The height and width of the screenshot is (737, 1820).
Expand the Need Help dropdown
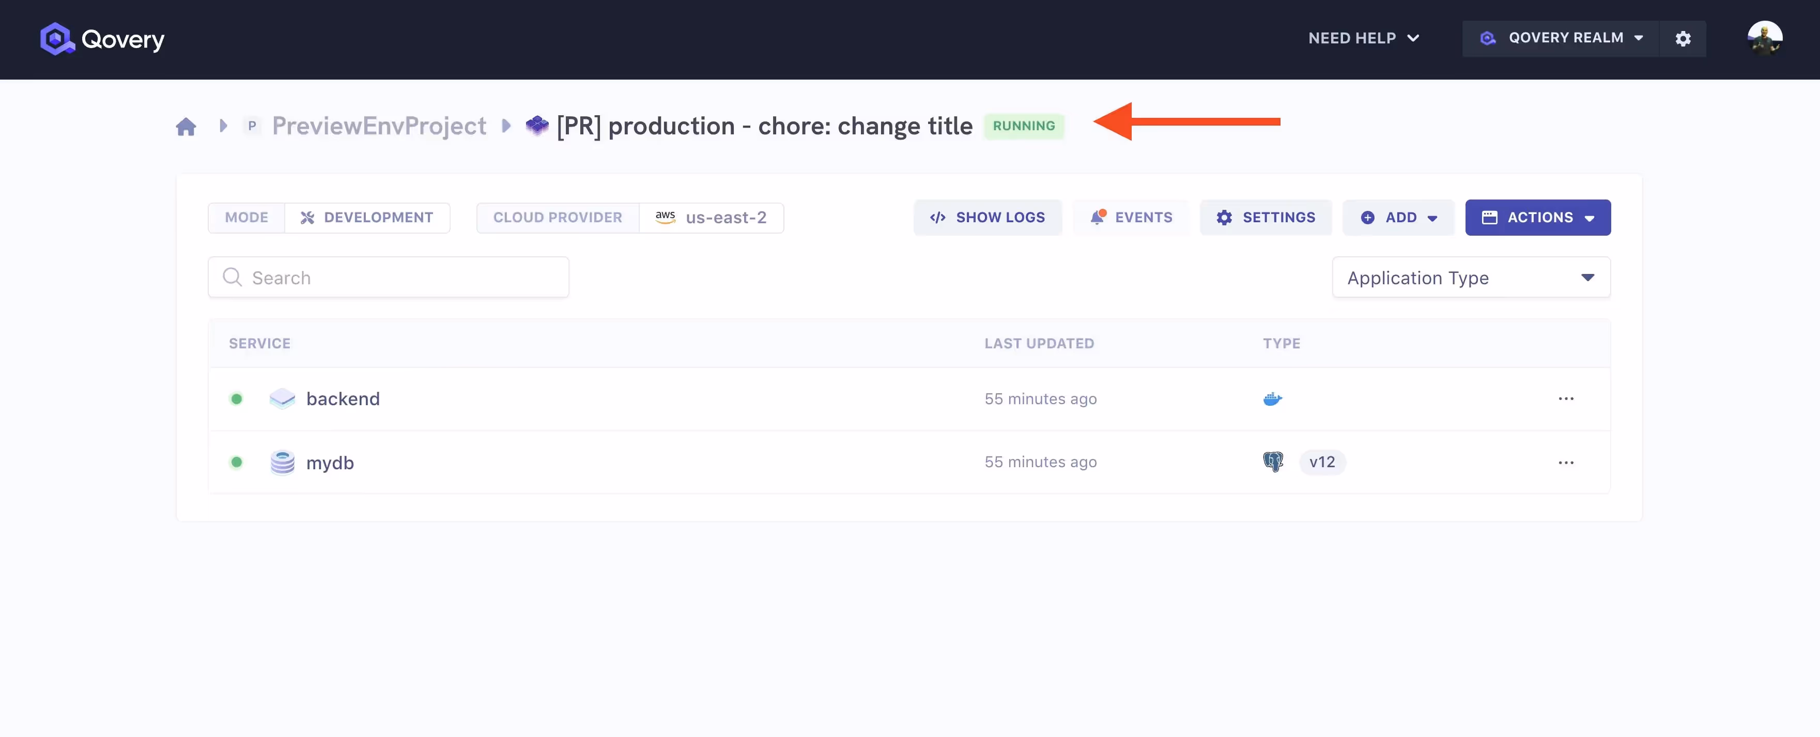point(1364,38)
